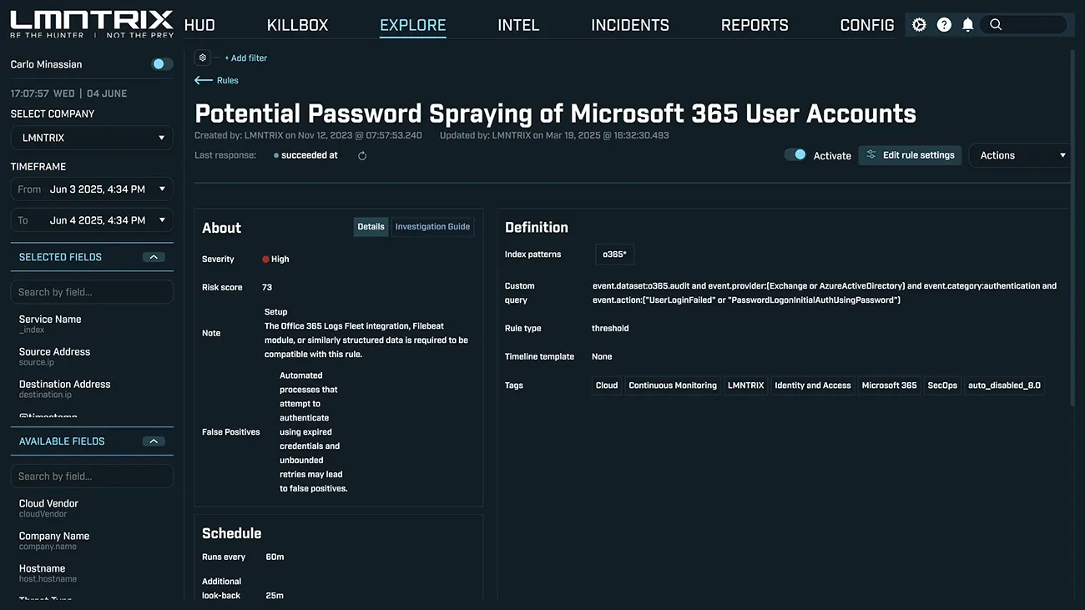Open the Select Company LMNTRIX dropdown
The height and width of the screenshot is (610, 1085).
(x=92, y=138)
